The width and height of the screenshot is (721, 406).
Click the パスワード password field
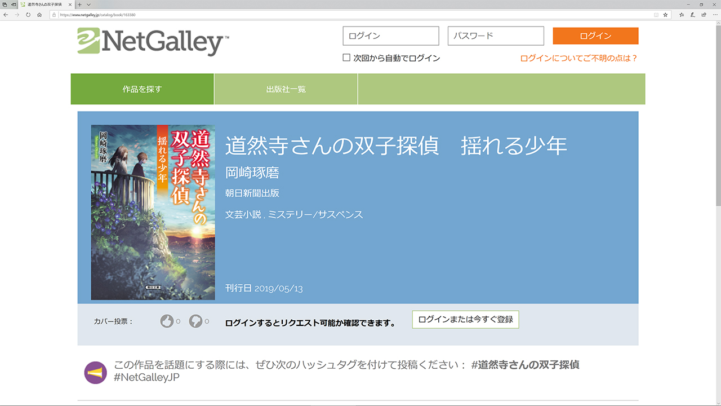(x=496, y=36)
